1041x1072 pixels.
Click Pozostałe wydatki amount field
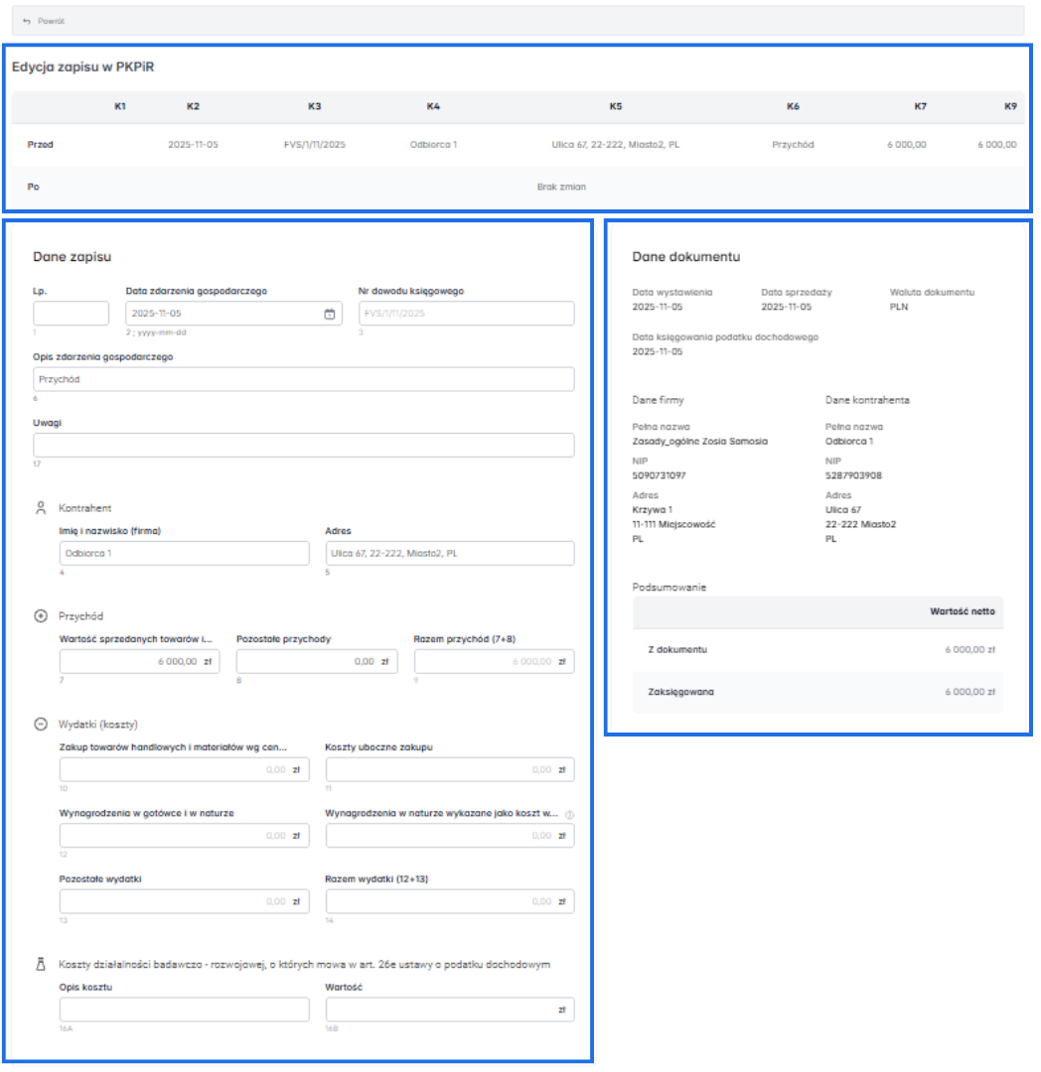coord(185,901)
